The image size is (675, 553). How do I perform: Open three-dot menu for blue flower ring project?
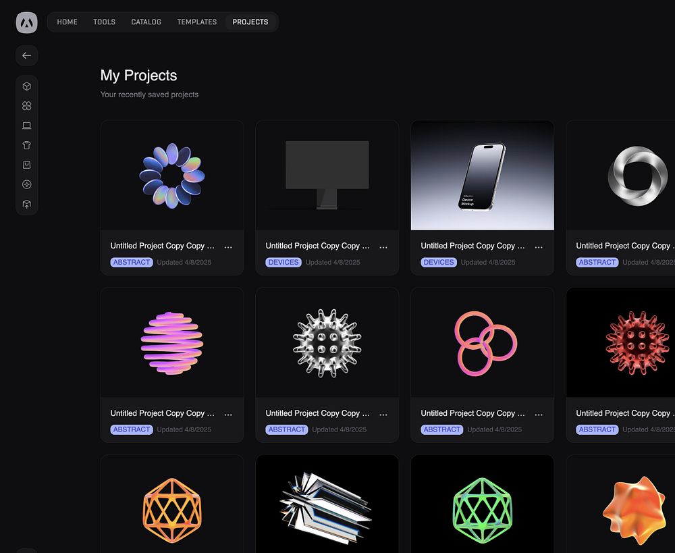tap(228, 247)
